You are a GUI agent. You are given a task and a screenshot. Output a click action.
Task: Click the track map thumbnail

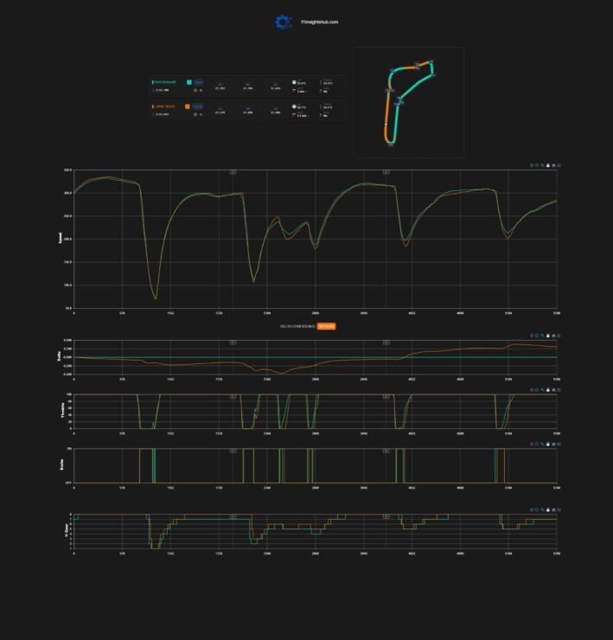409,102
